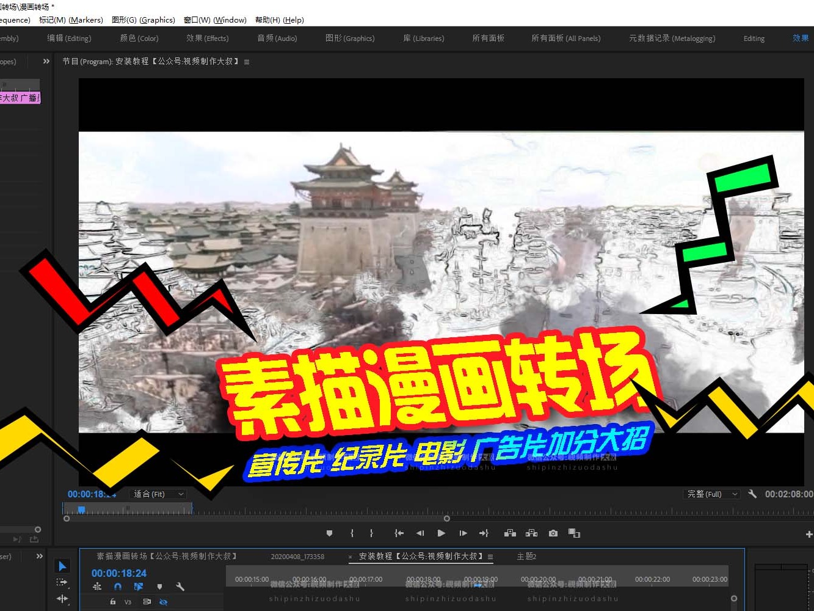The image size is (814, 611).
Task: Click timeline timecode 00:00:18:24
Action: coord(119,573)
